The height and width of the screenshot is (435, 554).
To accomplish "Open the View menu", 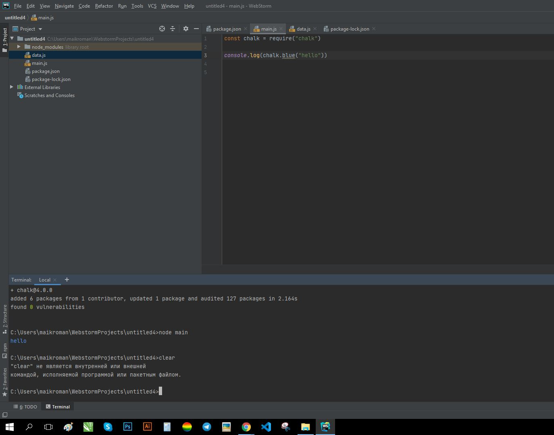I will (45, 6).
